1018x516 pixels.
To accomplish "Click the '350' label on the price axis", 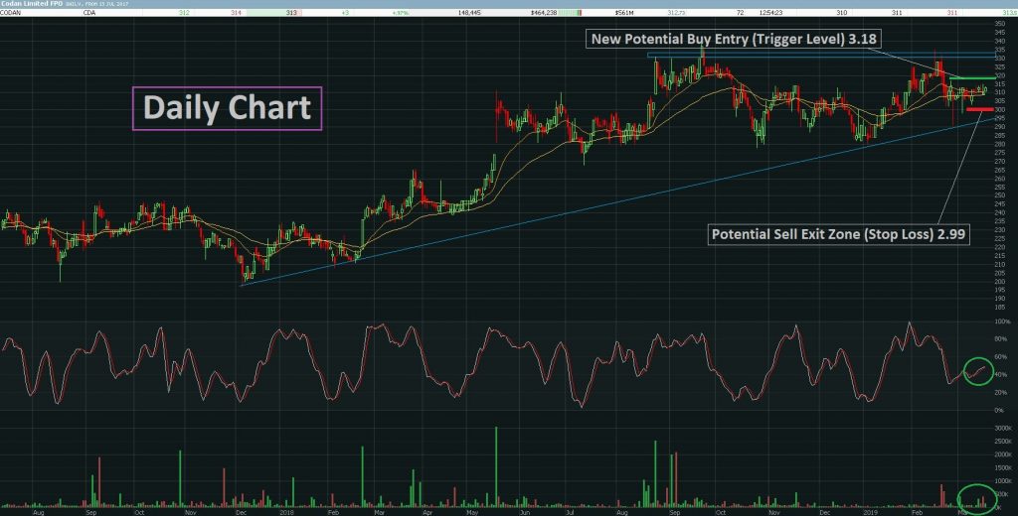I will [1000, 24].
